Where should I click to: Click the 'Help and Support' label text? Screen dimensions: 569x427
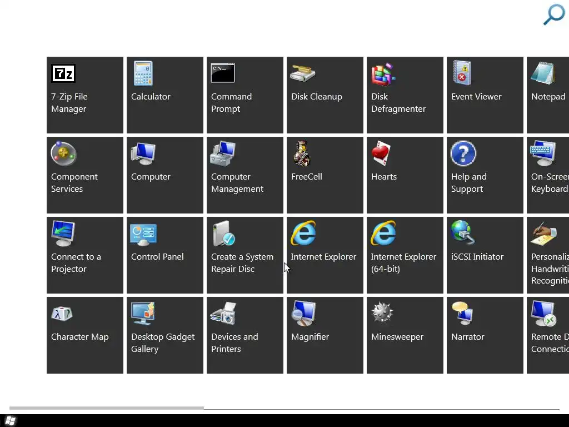tap(468, 182)
